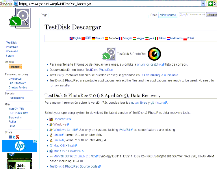The height and width of the screenshot is (169, 217).
Task: Click the German flag icon
Action: pyautogui.click(x=93, y=38)
